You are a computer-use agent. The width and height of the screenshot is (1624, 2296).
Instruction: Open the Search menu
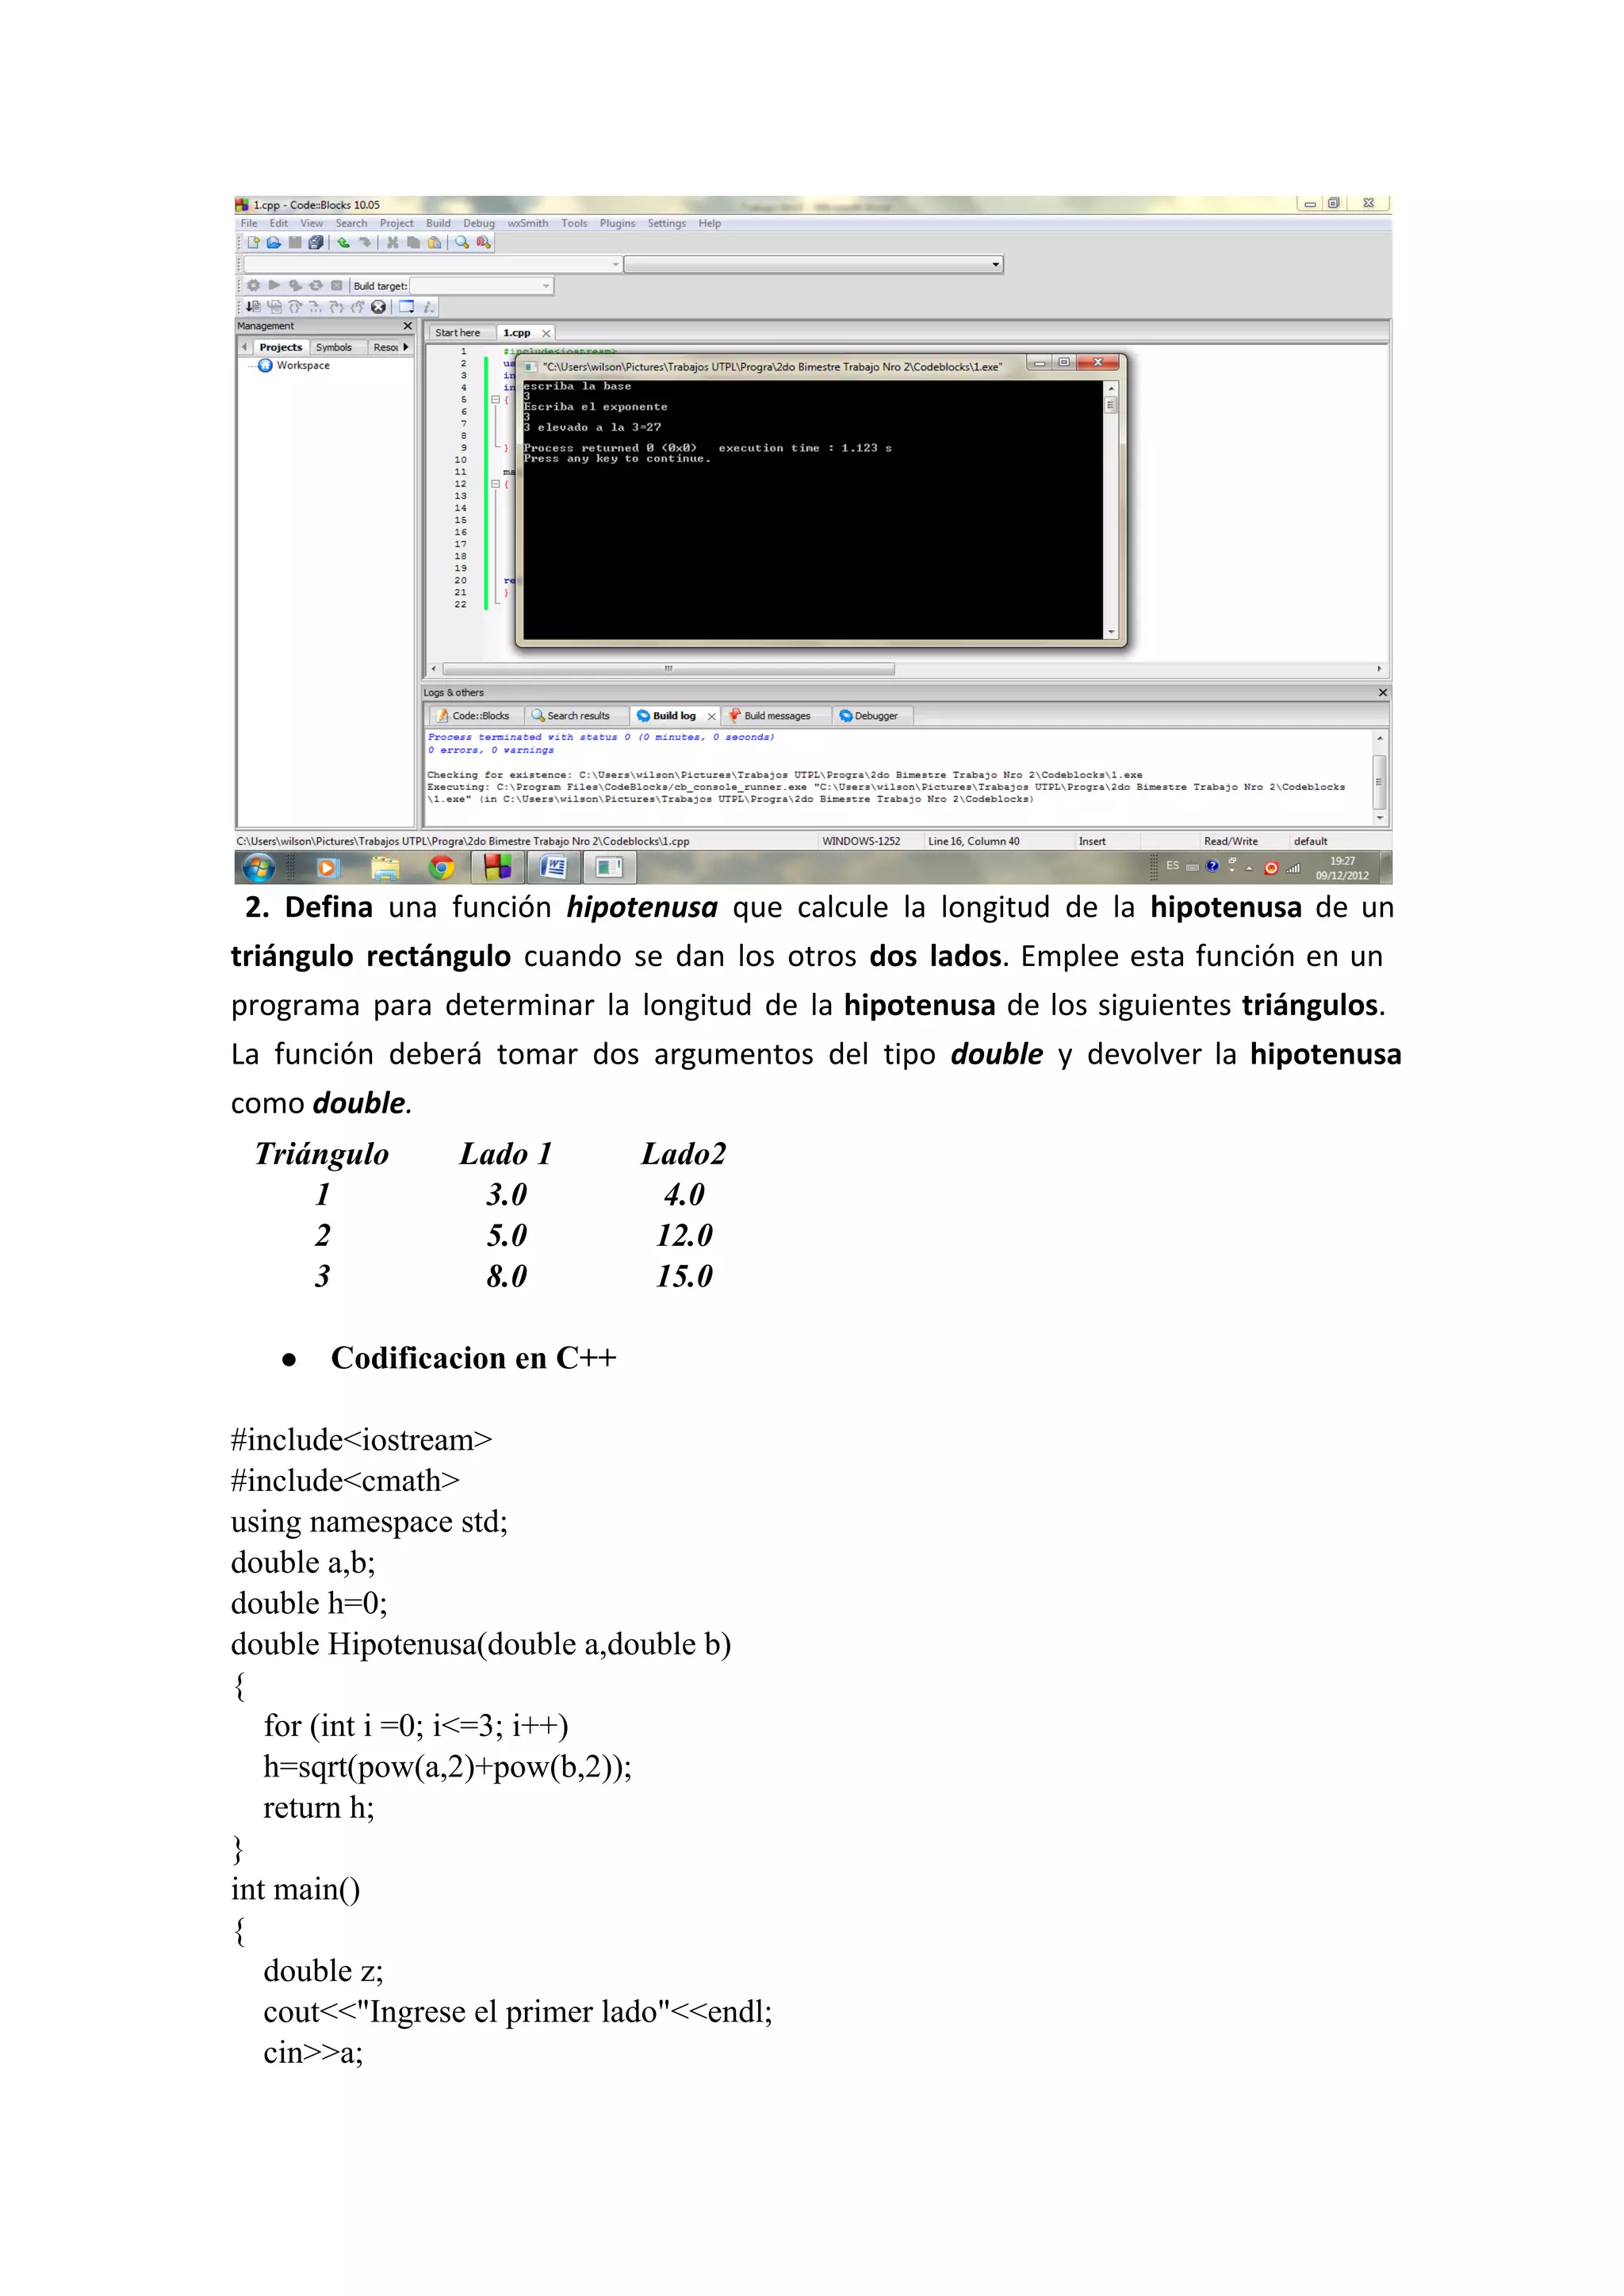351,223
